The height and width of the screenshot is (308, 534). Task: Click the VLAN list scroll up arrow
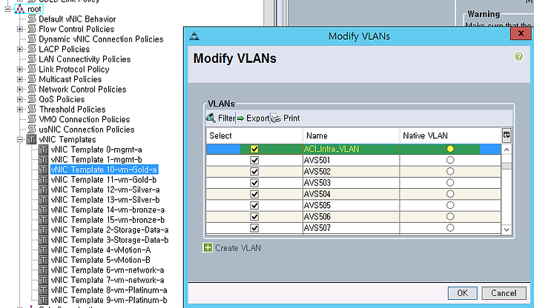pos(507,150)
